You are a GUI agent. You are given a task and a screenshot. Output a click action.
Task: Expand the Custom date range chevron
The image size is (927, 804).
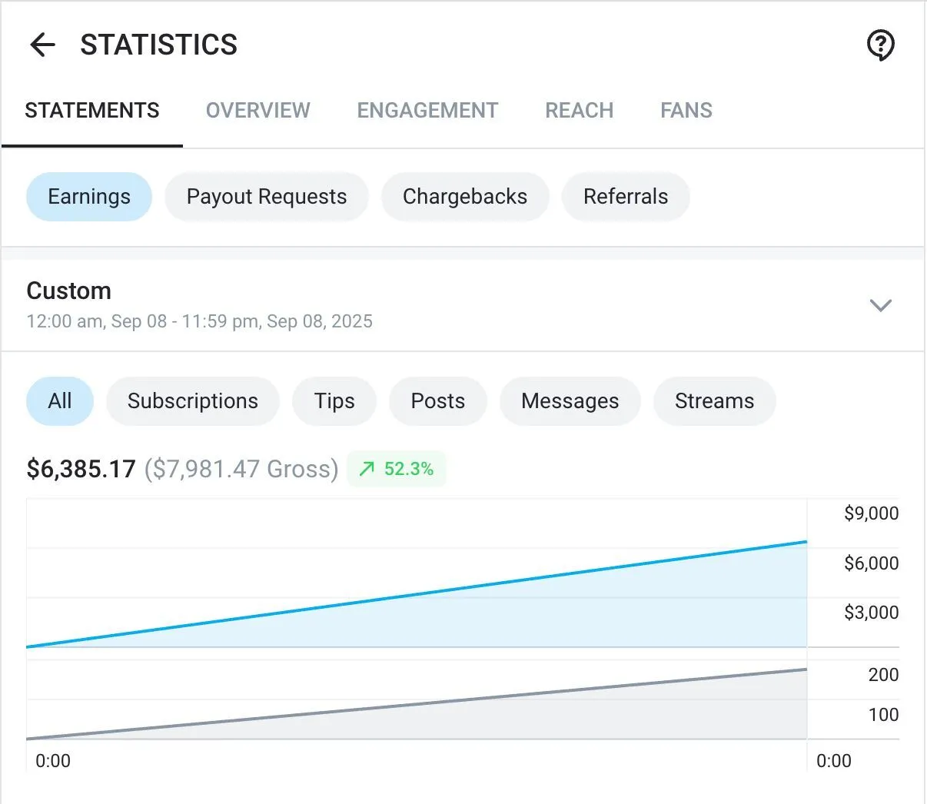[x=880, y=305]
